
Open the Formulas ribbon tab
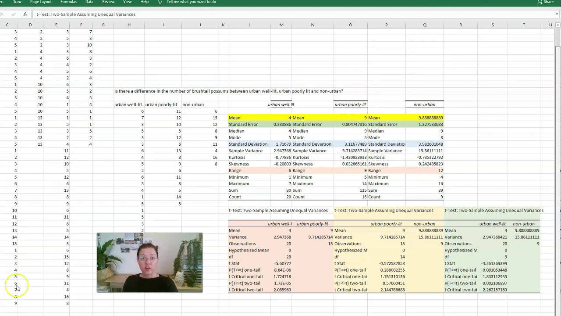(68, 2)
